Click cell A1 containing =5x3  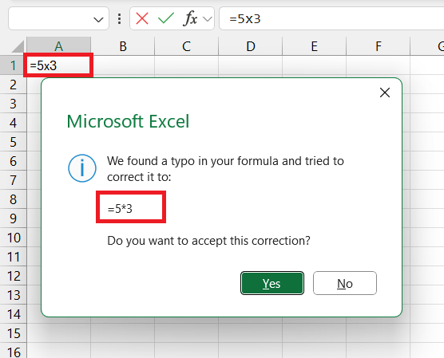(58, 65)
